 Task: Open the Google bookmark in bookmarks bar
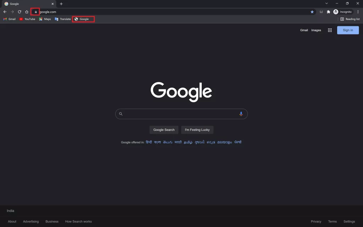pos(82,19)
